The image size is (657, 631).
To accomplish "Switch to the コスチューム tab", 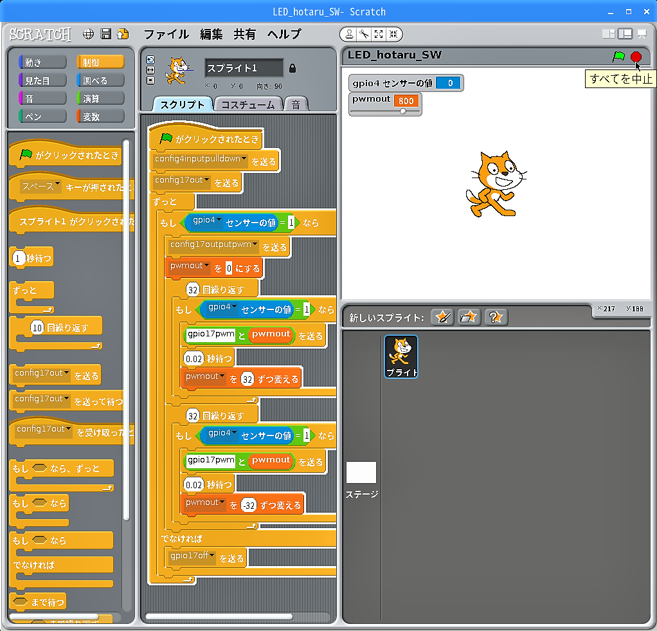I will (248, 104).
